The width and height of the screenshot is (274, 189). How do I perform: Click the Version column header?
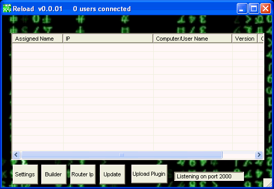pyautogui.click(x=245, y=39)
